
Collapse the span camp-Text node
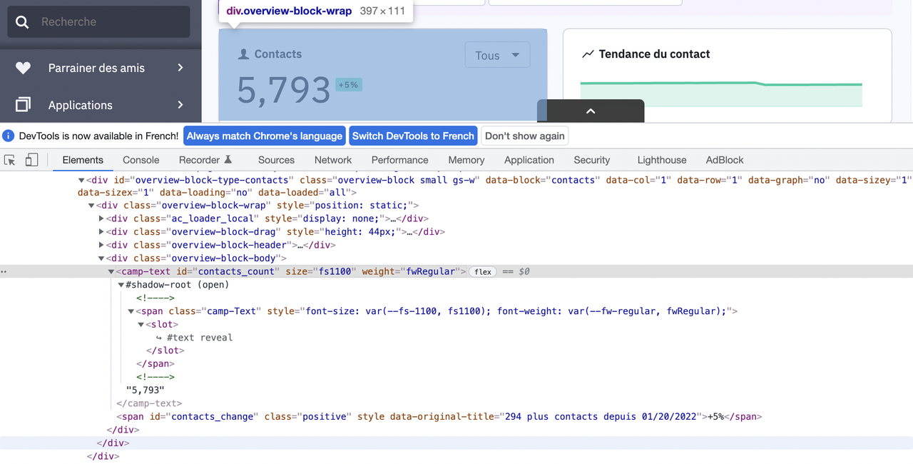point(131,311)
